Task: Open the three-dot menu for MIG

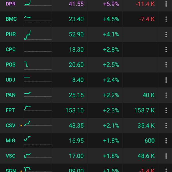Action: click(166, 141)
